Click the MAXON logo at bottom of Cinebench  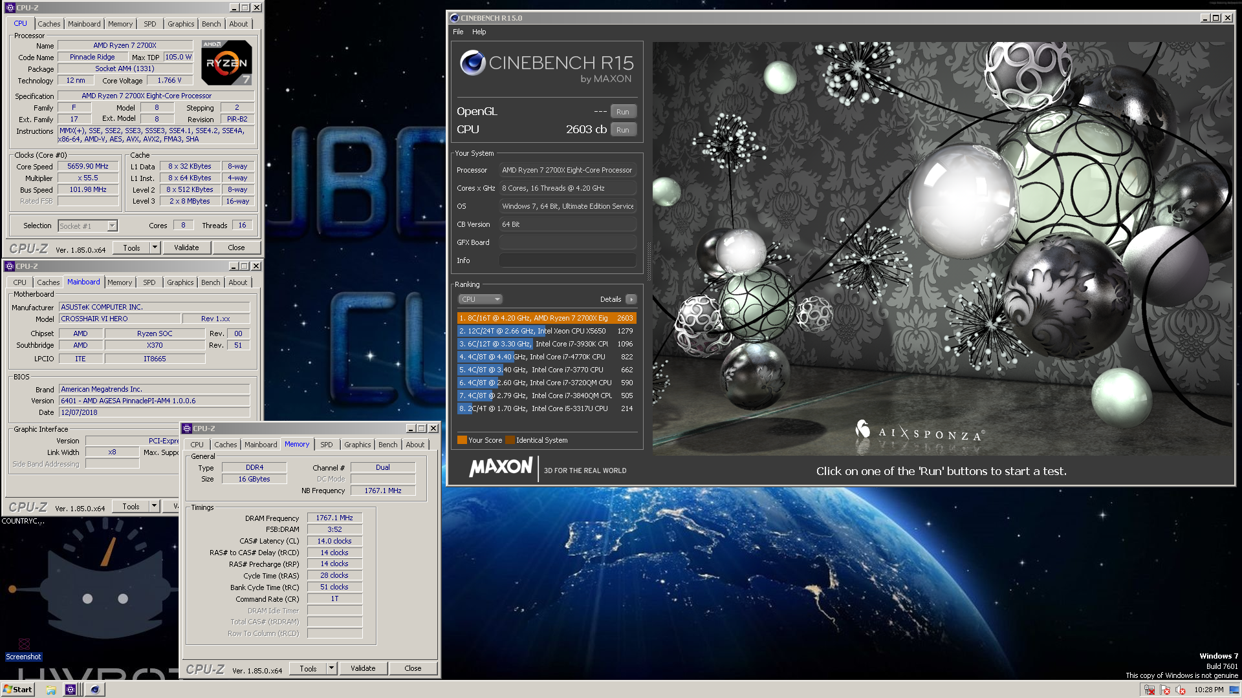(501, 467)
